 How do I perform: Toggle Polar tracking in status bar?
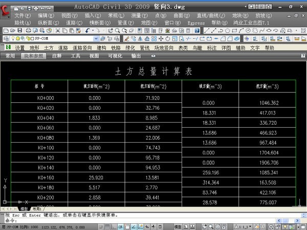[x=121, y=227]
